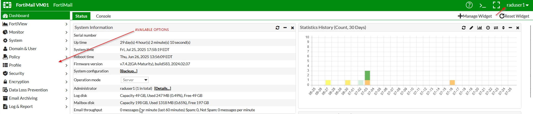Click Manage Widget button

click(x=475, y=16)
